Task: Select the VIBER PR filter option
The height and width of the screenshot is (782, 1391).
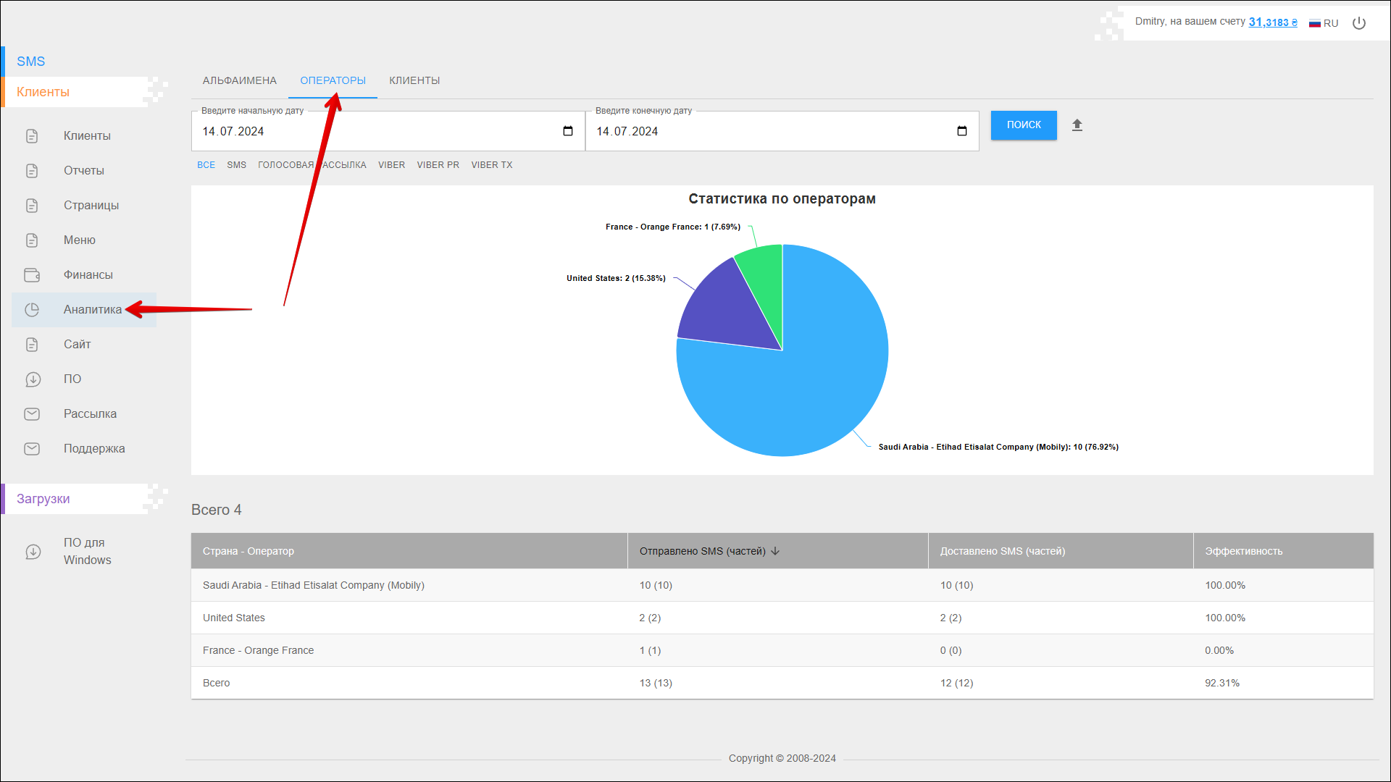Action: [x=438, y=165]
